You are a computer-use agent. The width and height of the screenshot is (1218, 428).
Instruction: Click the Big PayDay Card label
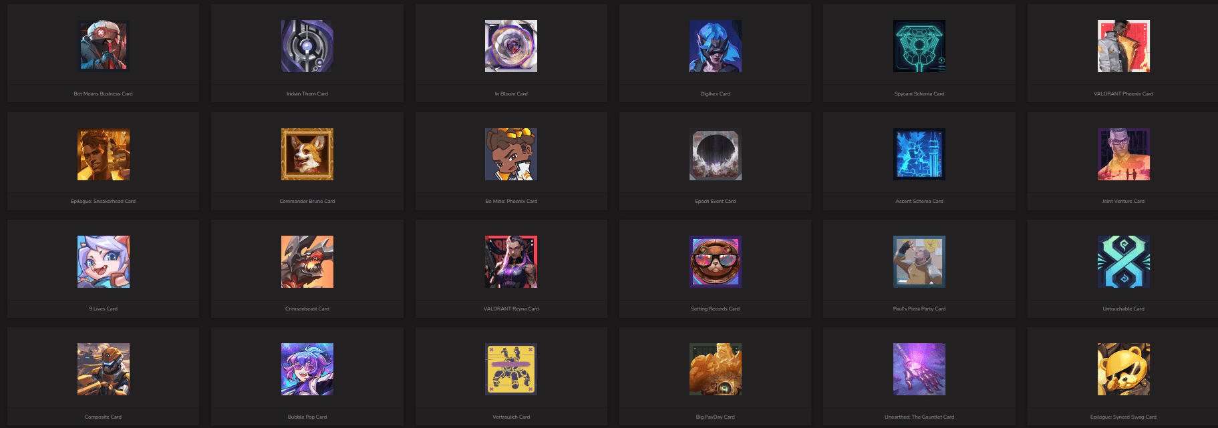click(716, 417)
